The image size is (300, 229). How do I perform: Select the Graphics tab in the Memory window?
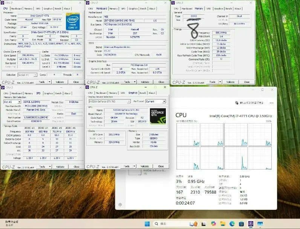pyautogui.click(x=219, y=9)
